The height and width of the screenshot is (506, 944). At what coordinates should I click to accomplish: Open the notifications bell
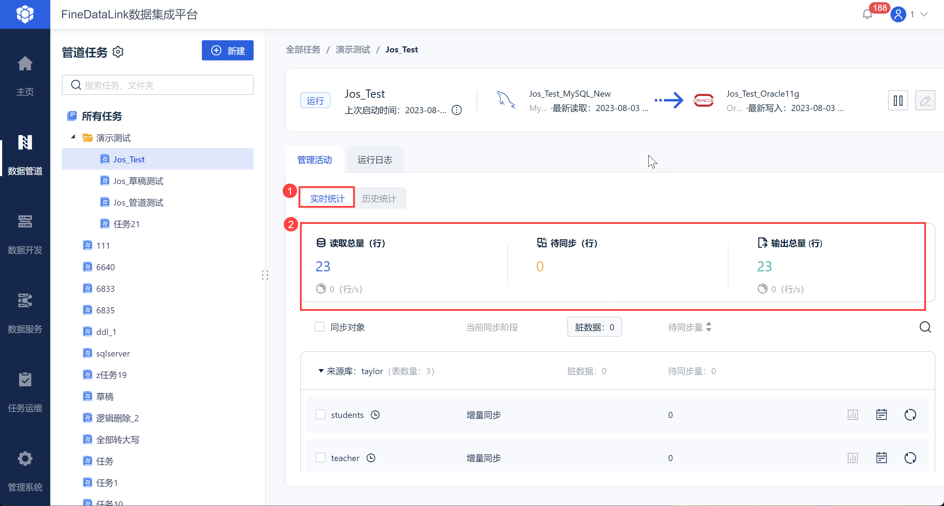click(x=867, y=14)
